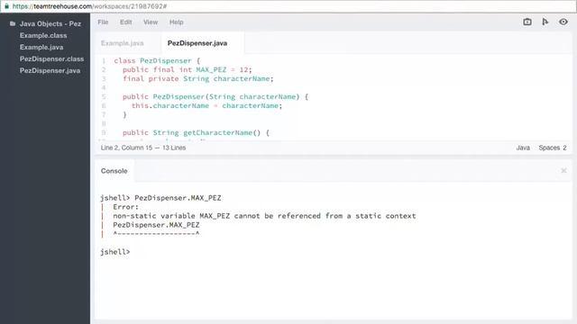The image size is (577, 324).
Task: Close the Console panel
Action: coord(563,170)
